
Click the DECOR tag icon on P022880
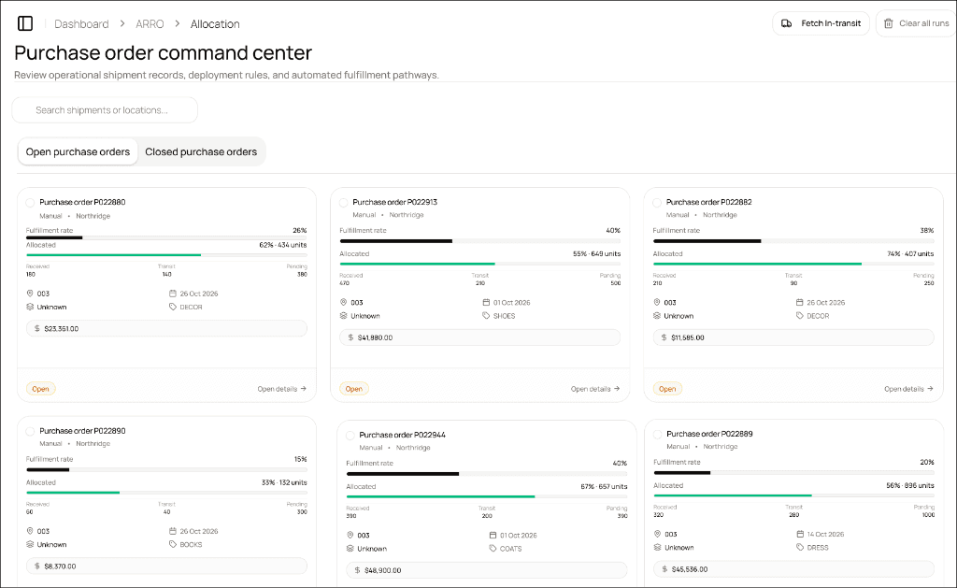(x=173, y=307)
